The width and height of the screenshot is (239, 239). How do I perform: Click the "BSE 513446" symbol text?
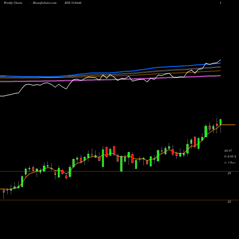(x=73, y=3)
